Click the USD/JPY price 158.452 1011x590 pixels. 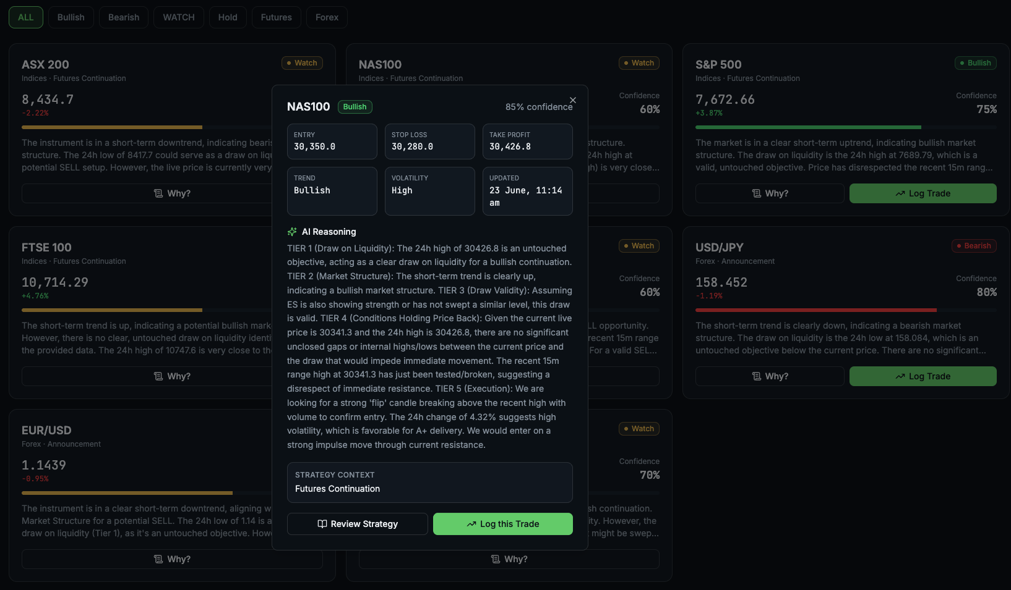(x=721, y=282)
